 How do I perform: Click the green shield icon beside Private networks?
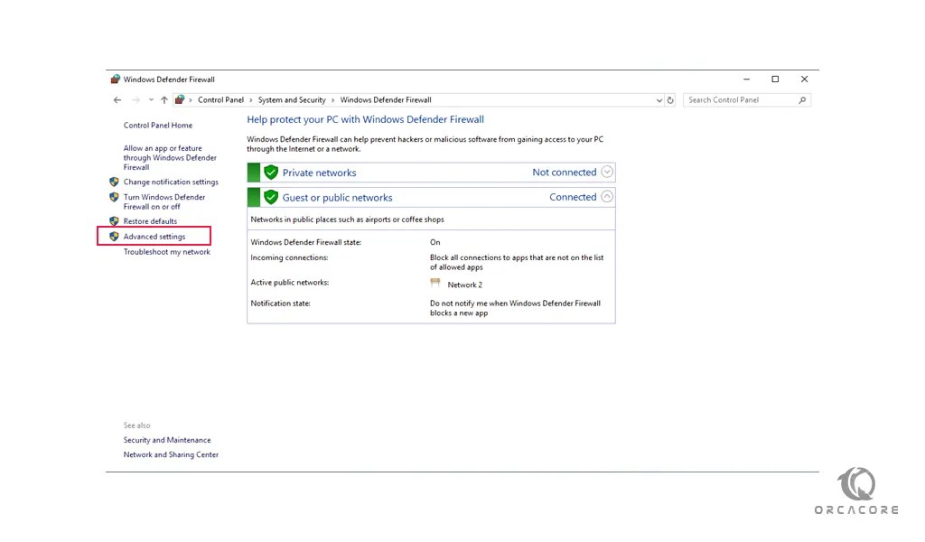[270, 173]
